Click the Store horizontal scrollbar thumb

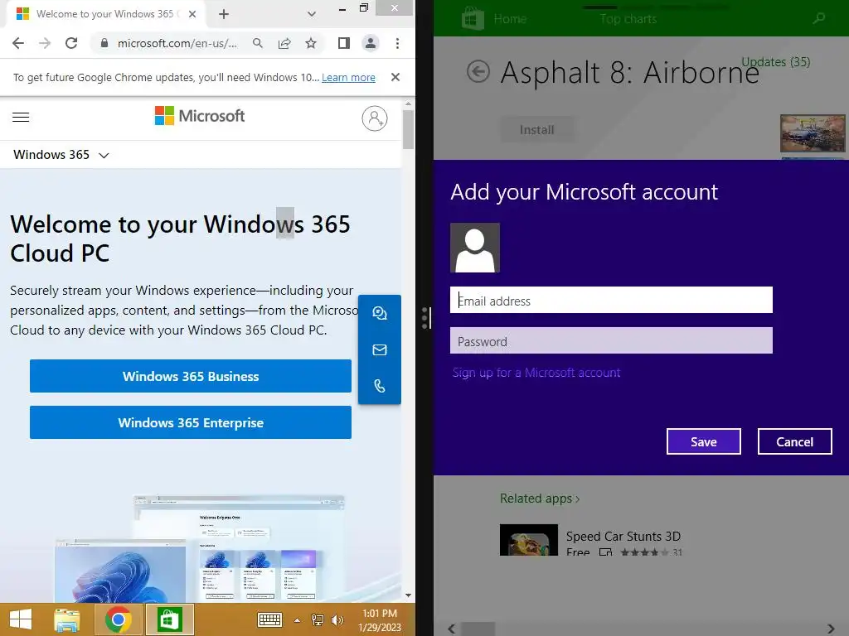point(478,629)
